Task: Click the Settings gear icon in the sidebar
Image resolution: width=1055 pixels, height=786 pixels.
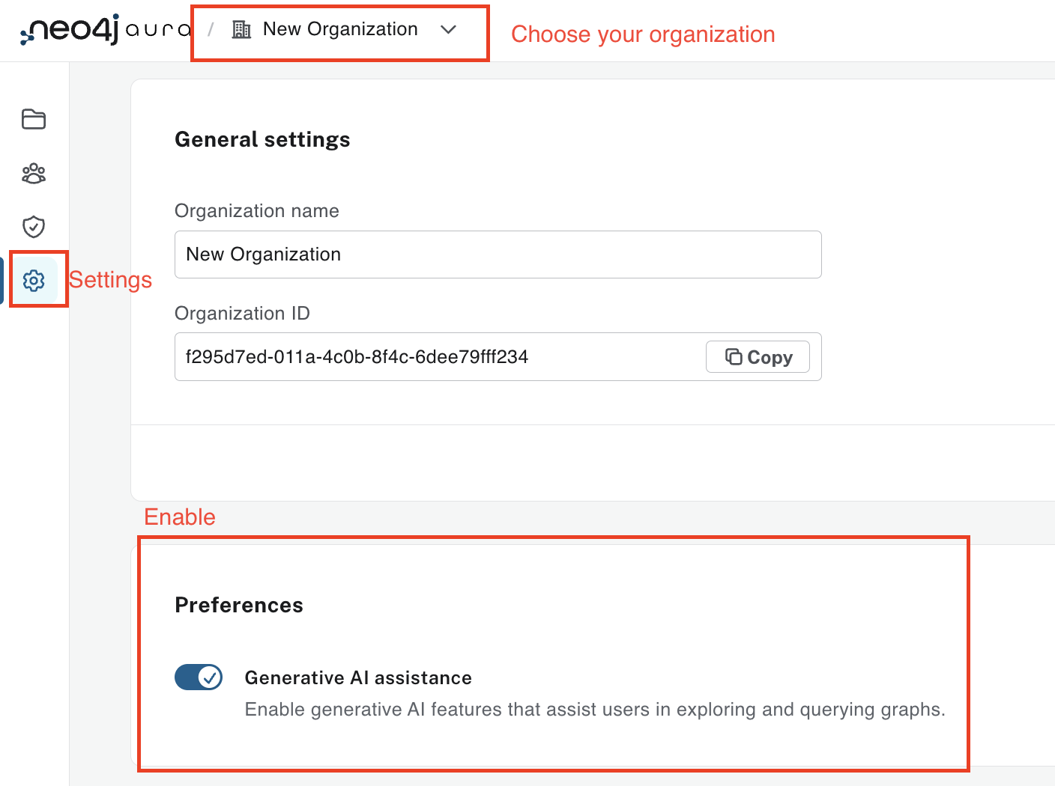Action: coord(33,281)
